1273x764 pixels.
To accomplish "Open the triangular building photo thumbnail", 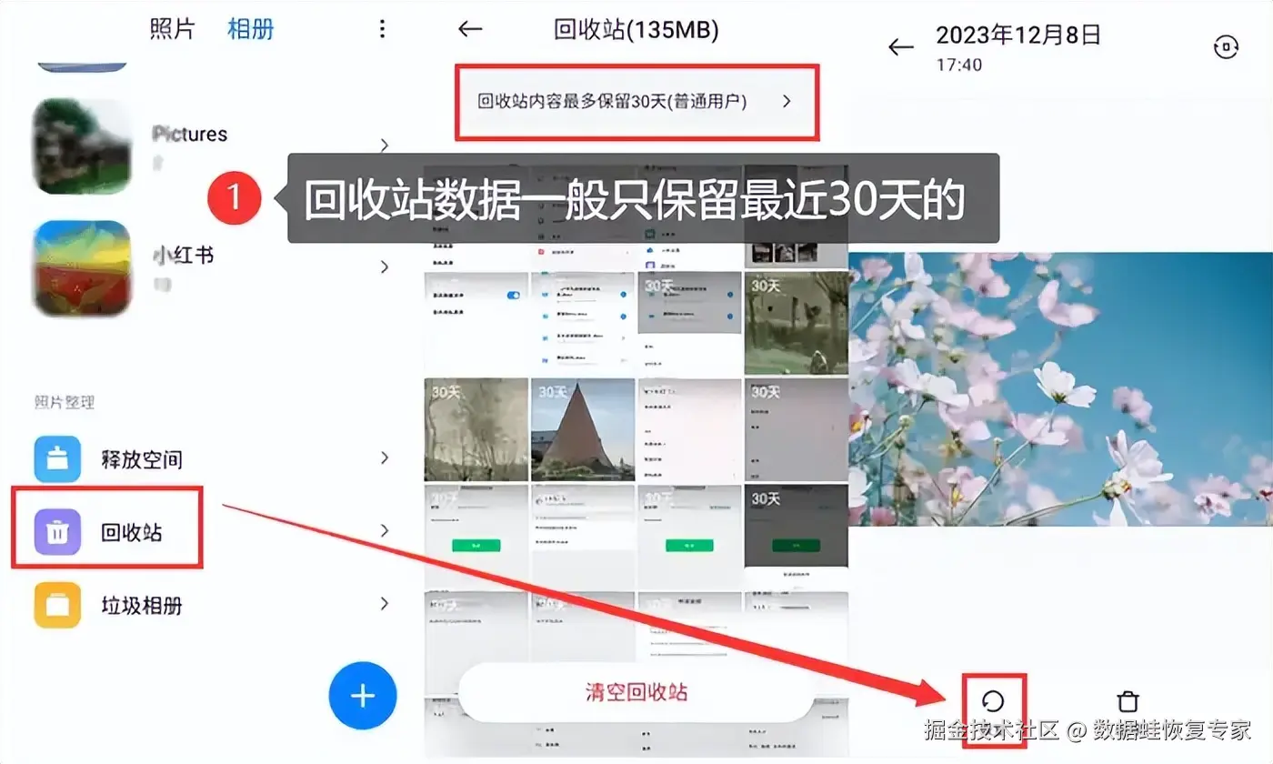I will [582, 429].
